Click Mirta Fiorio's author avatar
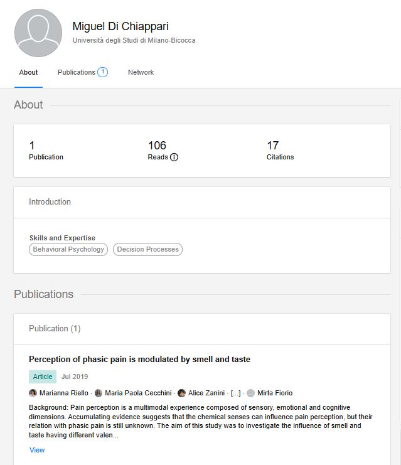Screen dimensions: 401x465 (250, 393)
